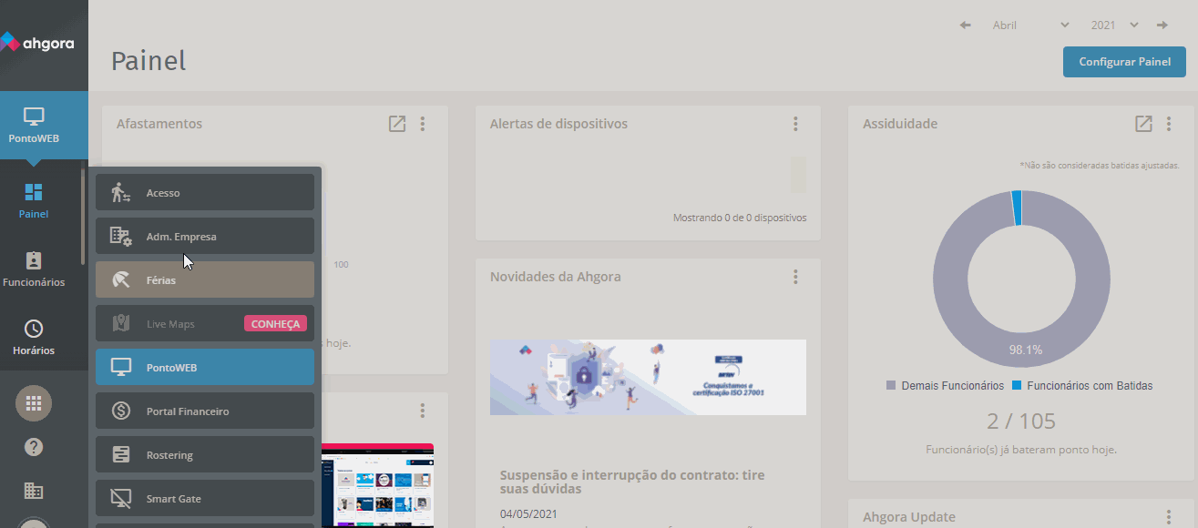Toggle the apps grid launcher
This screenshot has width=1198, height=528.
point(34,403)
